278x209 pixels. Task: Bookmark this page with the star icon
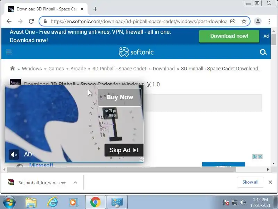click(244, 21)
